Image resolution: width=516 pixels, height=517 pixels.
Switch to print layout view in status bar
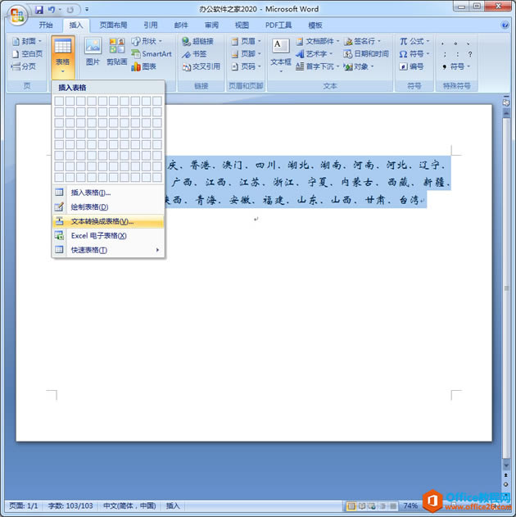[x=351, y=506]
